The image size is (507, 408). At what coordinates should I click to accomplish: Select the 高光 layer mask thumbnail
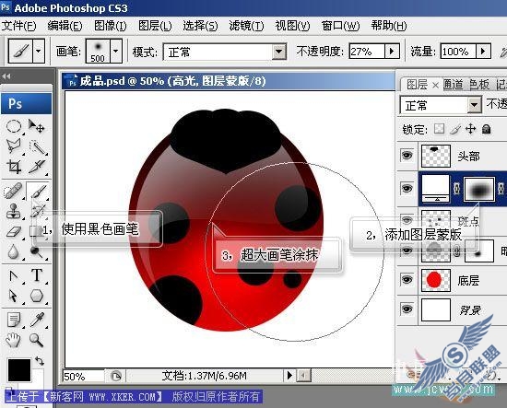point(479,190)
